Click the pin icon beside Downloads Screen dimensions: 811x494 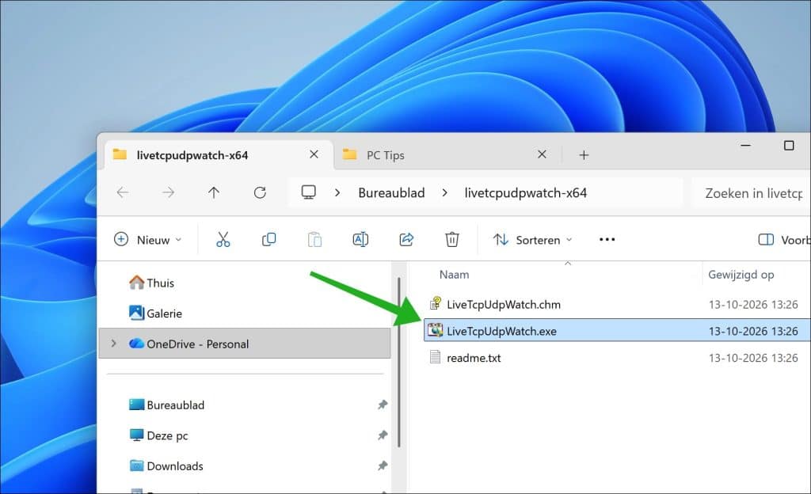[x=383, y=465]
